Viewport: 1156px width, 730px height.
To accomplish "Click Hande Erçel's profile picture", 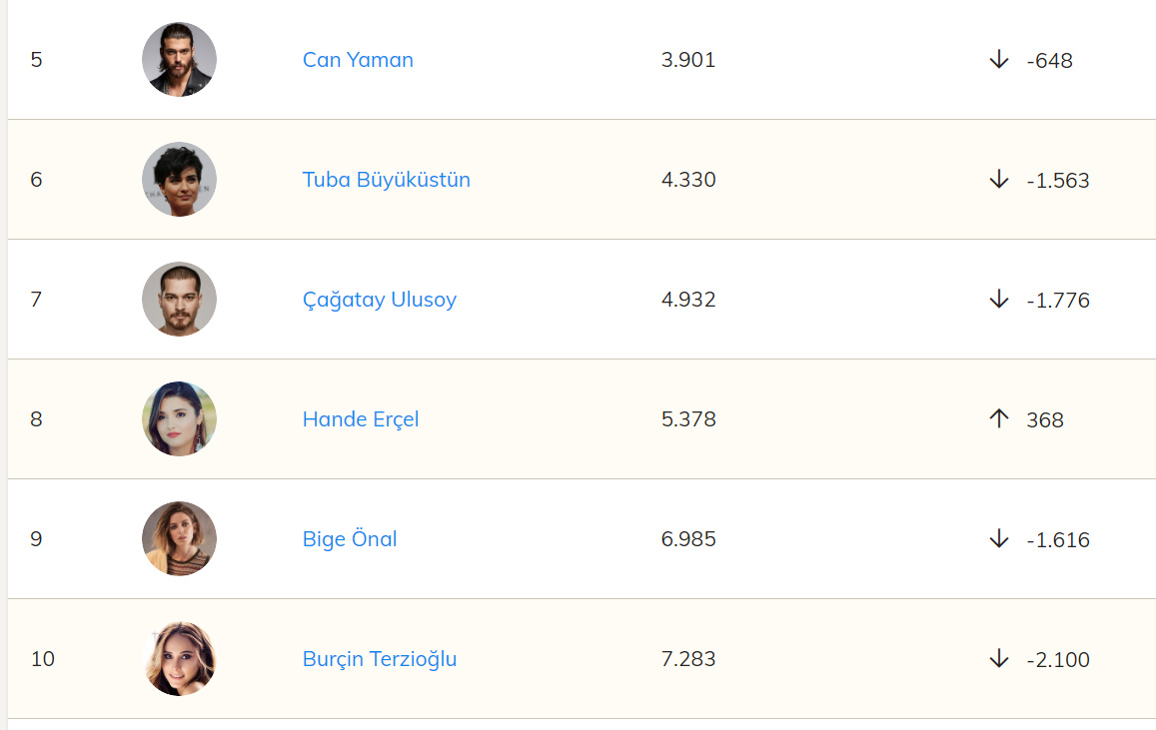I will point(179,419).
